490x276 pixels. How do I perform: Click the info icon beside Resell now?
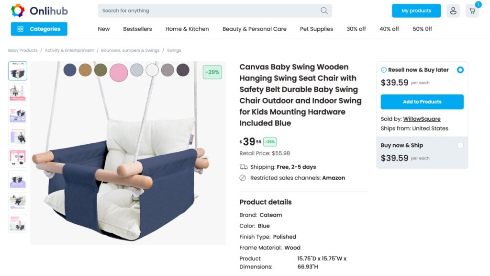point(384,70)
